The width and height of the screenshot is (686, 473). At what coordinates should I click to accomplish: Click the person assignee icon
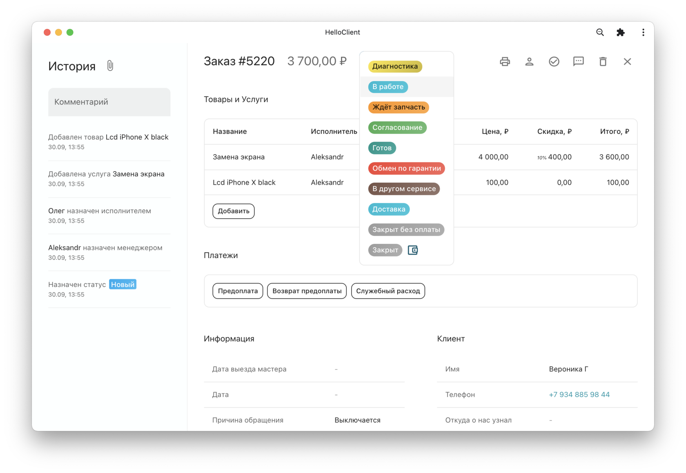[529, 62]
